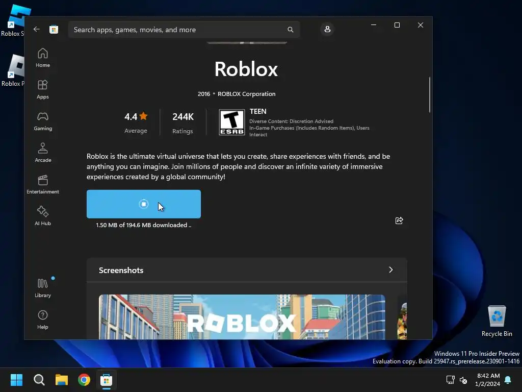The height and width of the screenshot is (392, 522).
Task: Click the download progress text
Action: (x=143, y=225)
